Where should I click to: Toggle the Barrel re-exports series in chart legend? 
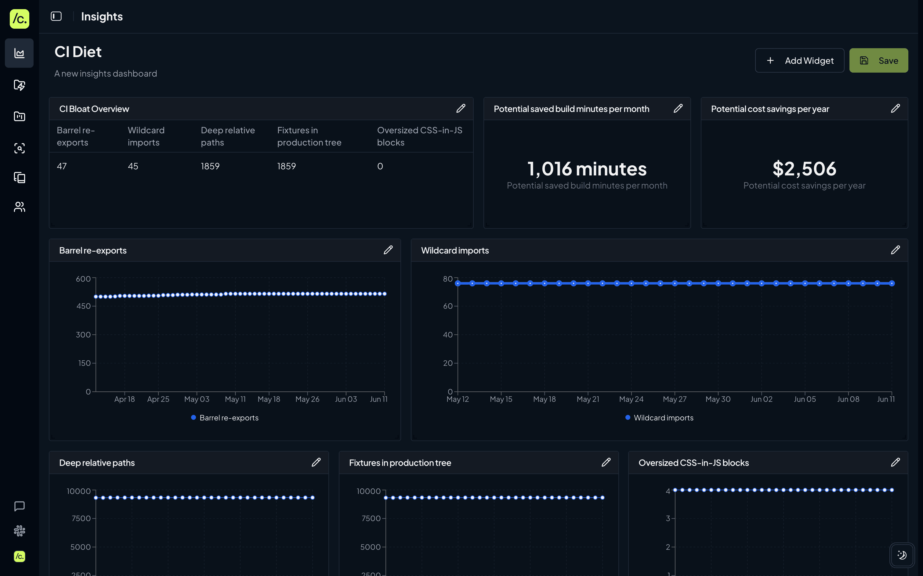(x=224, y=418)
